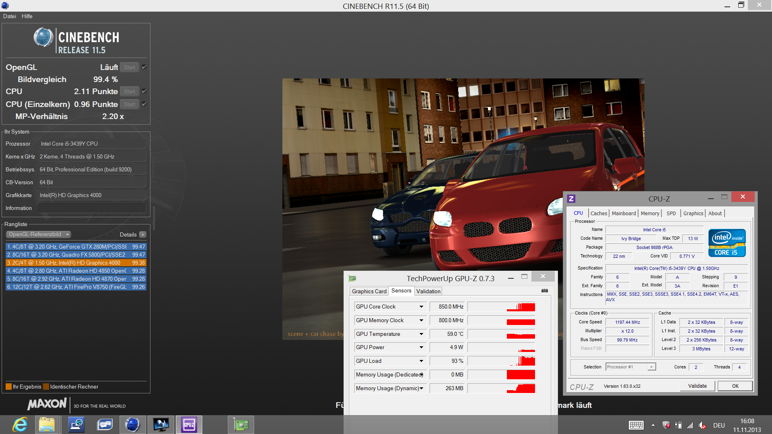The width and height of the screenshot is (772, 434).
Task: Click the Intel Core i5 logo in CPU-Z
Action: 727,243
